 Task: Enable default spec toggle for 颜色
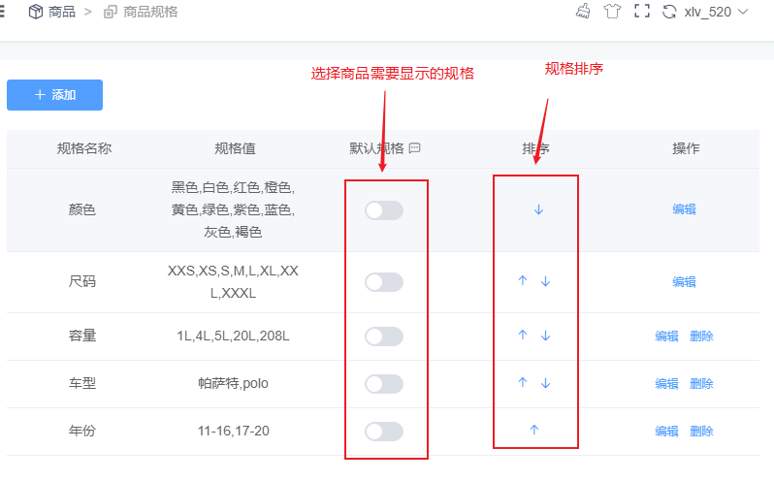pyautogui.click(x=384, y=210)
